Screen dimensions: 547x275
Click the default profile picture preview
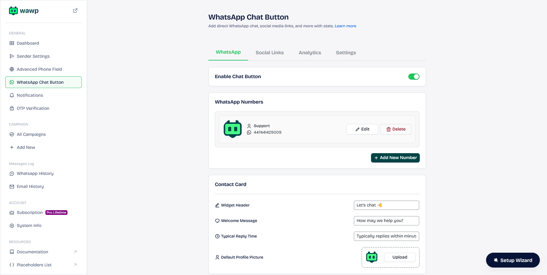tap(372, 257)
